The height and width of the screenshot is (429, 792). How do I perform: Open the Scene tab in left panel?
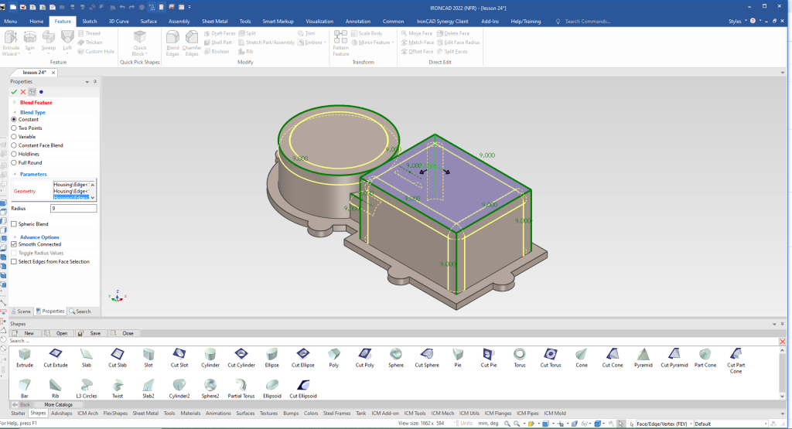tap(21, 311)
